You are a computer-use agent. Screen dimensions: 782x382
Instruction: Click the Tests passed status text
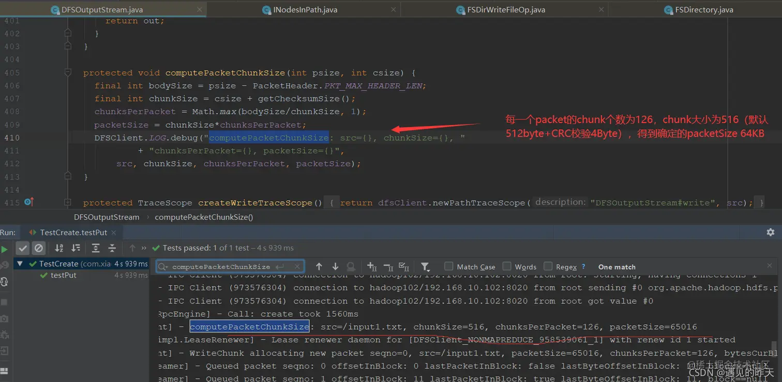[228, 248]
